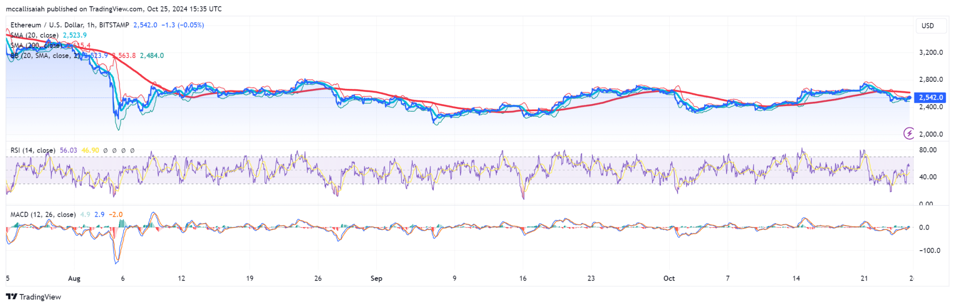Screen dimensions: 955x307
Task: Click the RSI moving average value 46.90
Action: 90,150
